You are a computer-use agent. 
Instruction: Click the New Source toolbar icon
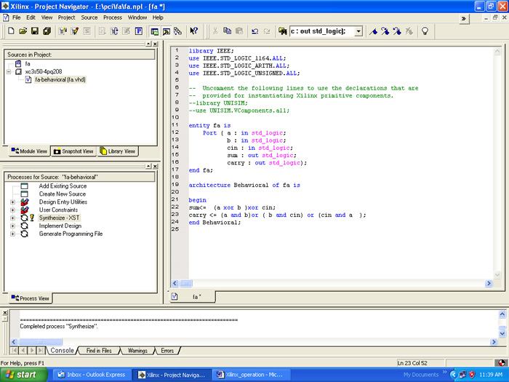pos(63,31)
